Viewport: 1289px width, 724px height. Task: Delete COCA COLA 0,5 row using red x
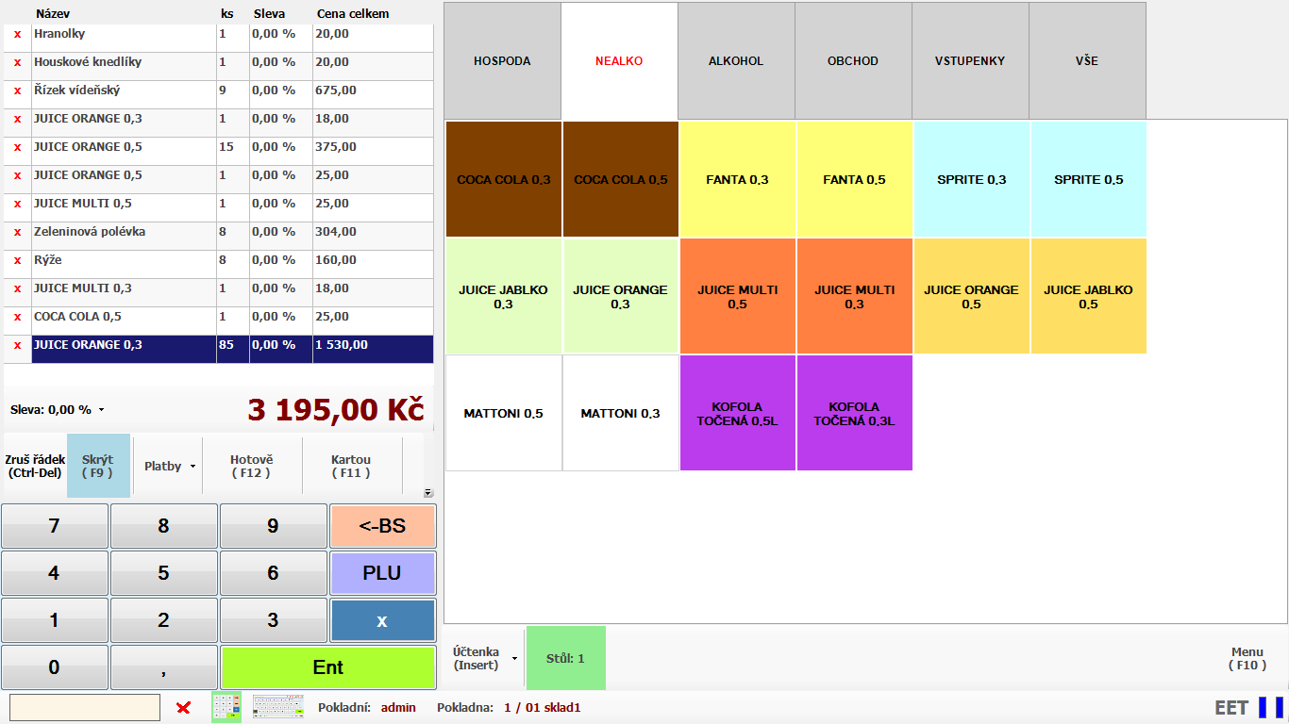point(17,318)
